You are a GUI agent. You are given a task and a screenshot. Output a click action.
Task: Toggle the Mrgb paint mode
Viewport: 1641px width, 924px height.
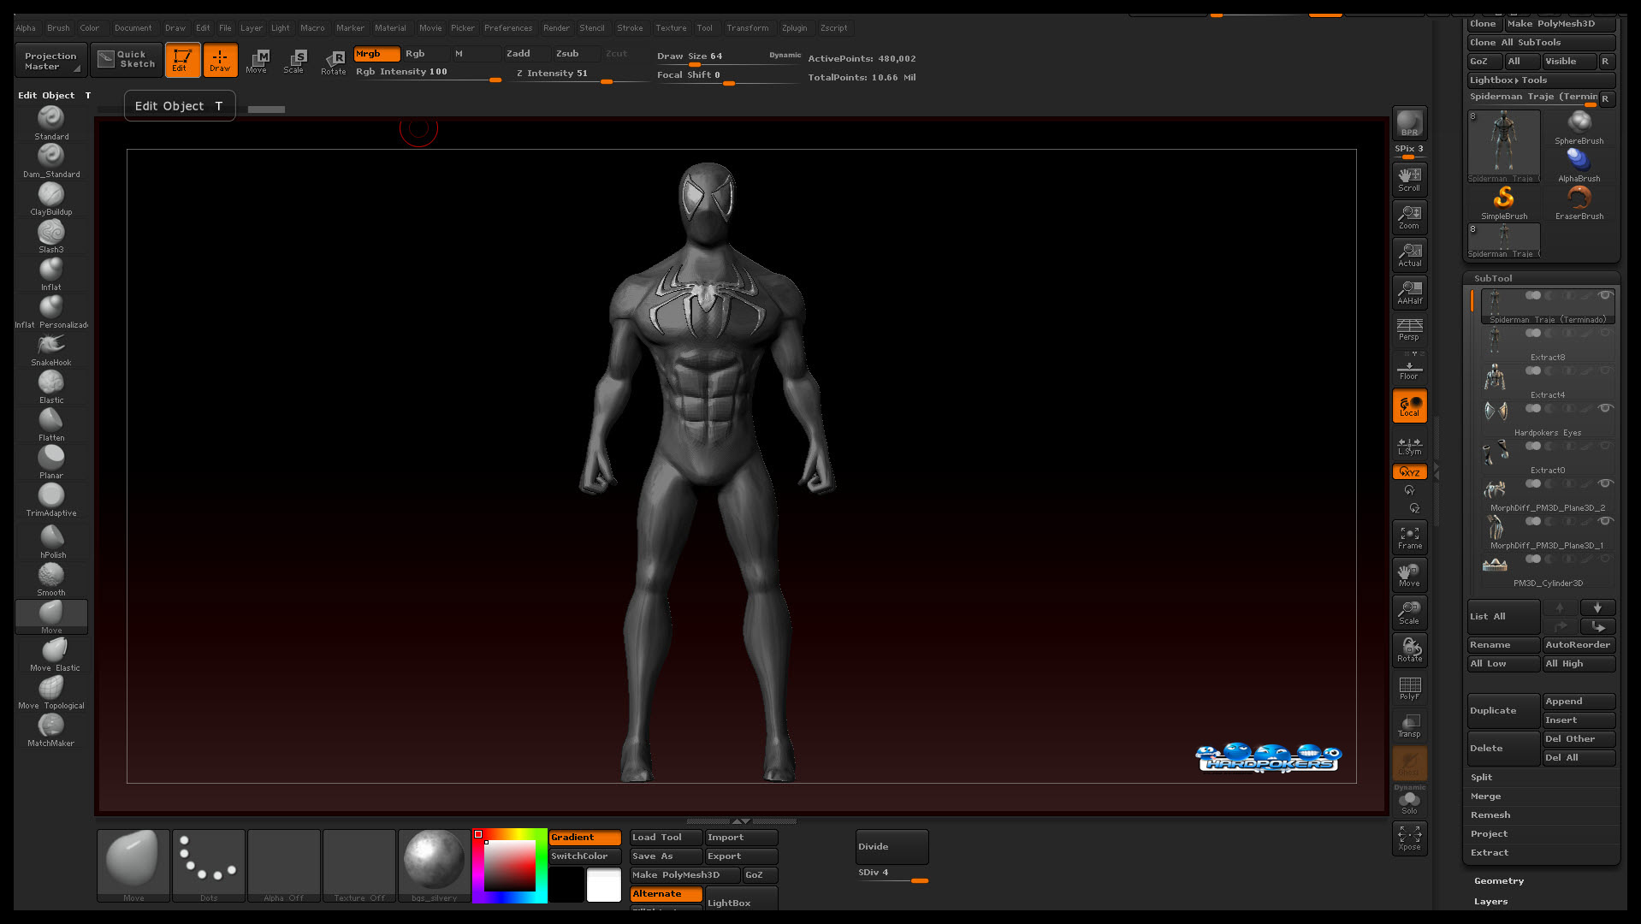pyautogui.click(x=376, y=54)
